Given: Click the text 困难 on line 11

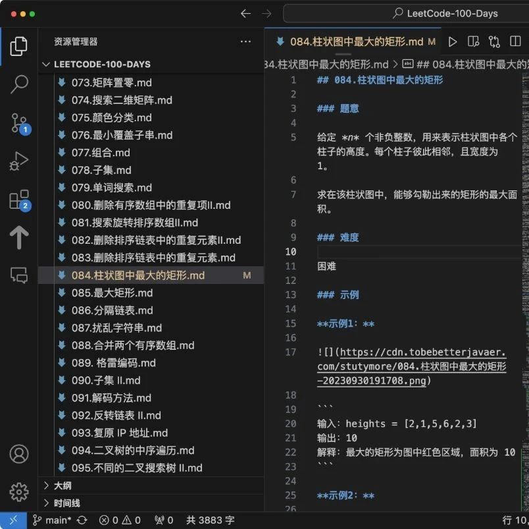Looking at the screenshot, I should click(x=326, y=266).
